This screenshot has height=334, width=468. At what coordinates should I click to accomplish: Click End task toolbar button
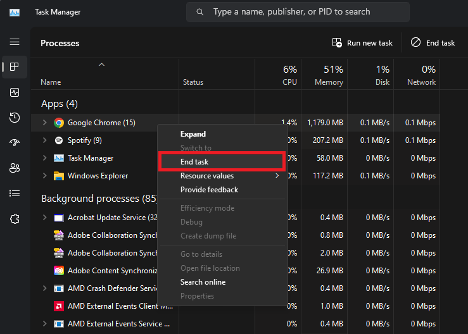[433, 43]
